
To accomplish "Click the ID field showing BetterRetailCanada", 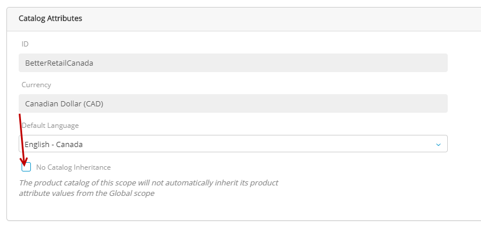I will coord(233,63).
